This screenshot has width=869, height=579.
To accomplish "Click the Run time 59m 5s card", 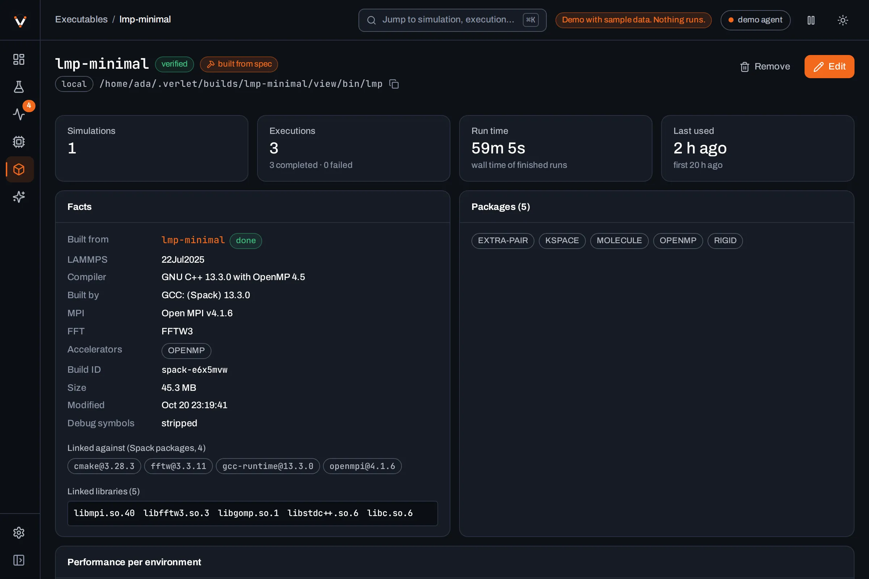I will coord(556,148).
